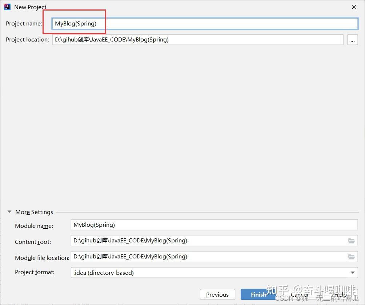
Task: Open the folder browser for Content root
Action: (351, 241)
